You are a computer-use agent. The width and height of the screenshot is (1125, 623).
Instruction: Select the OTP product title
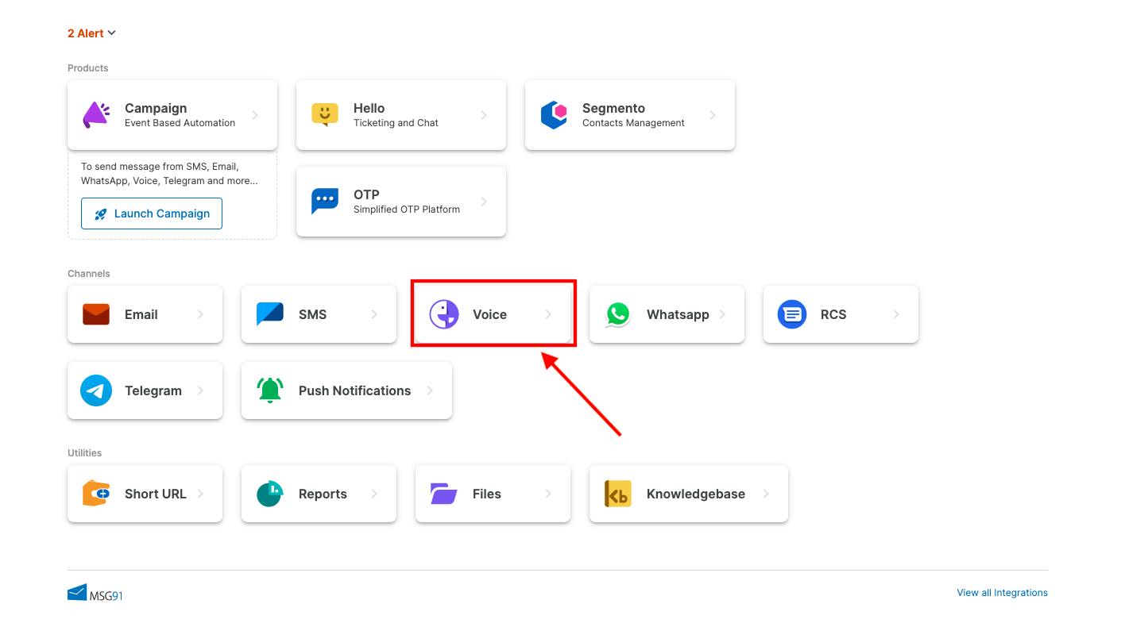pos(366,194)
